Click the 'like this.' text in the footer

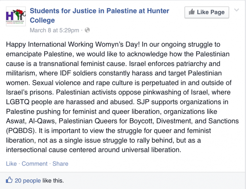53,180
